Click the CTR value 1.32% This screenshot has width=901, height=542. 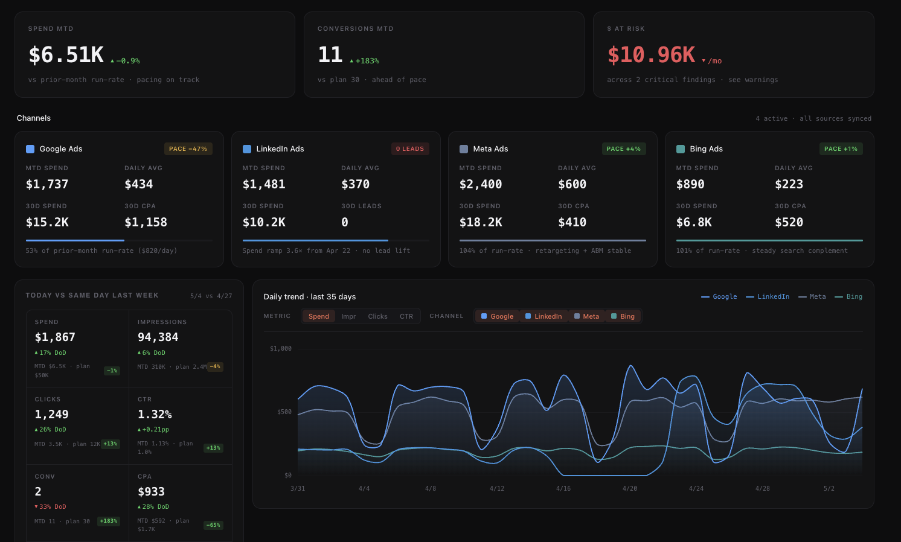(x=155, y=415)
